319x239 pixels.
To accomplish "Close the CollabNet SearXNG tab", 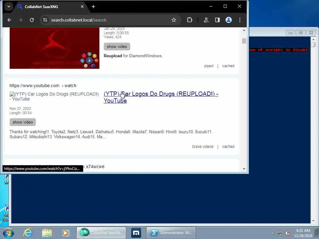I will coord(82,7).
